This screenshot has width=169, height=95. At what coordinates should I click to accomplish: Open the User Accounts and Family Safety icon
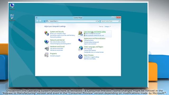point(81,34)
